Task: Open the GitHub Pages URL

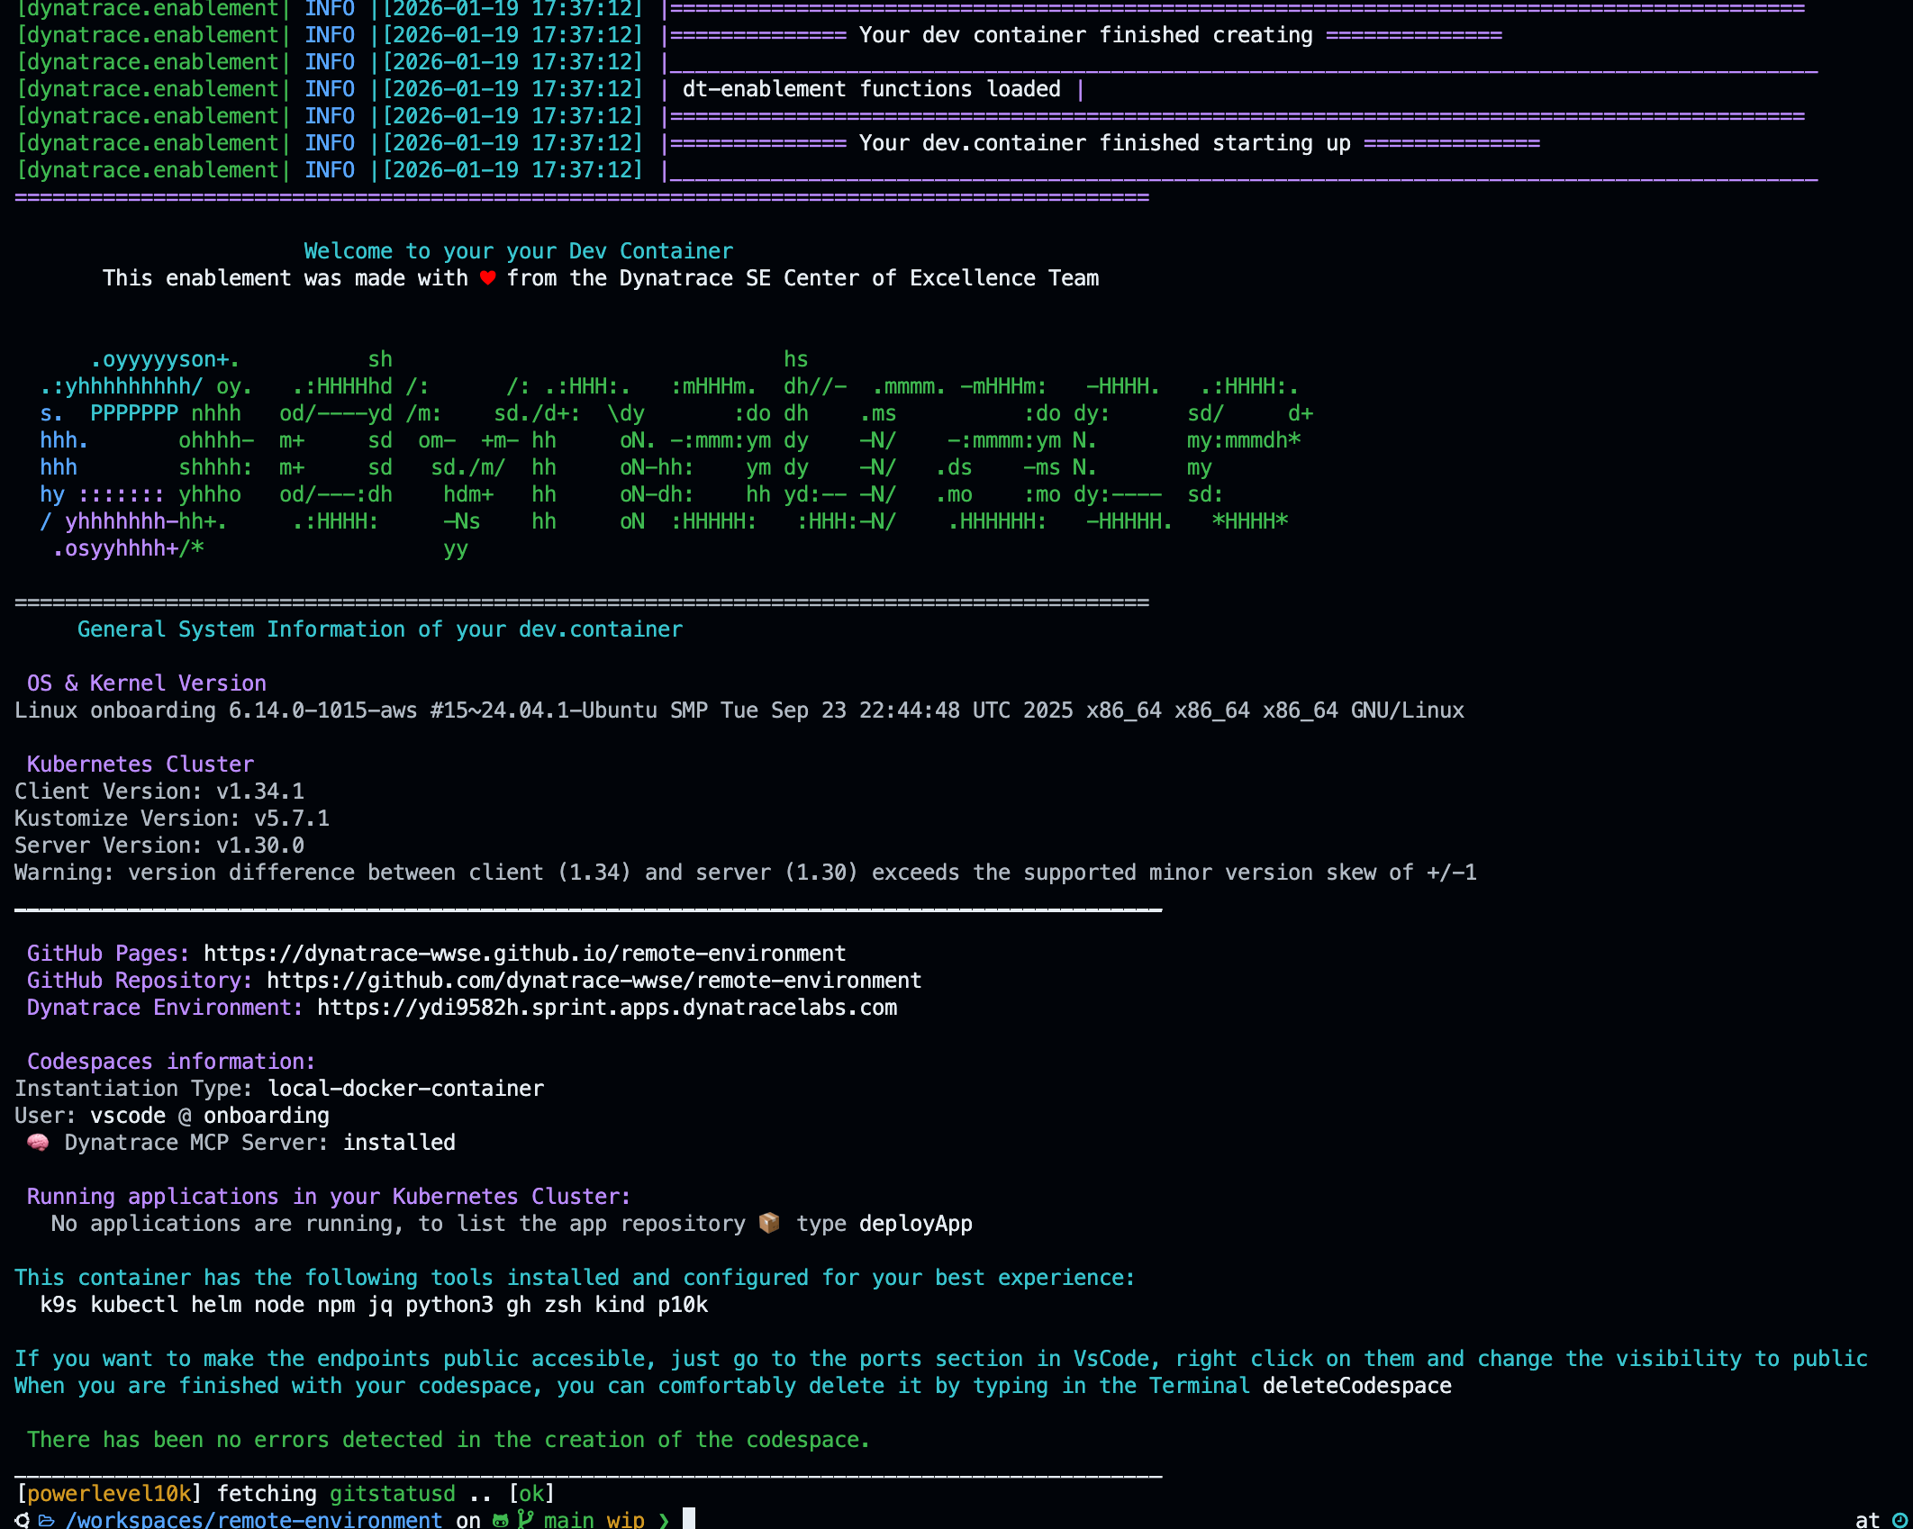Action: (x=524, y=953)
